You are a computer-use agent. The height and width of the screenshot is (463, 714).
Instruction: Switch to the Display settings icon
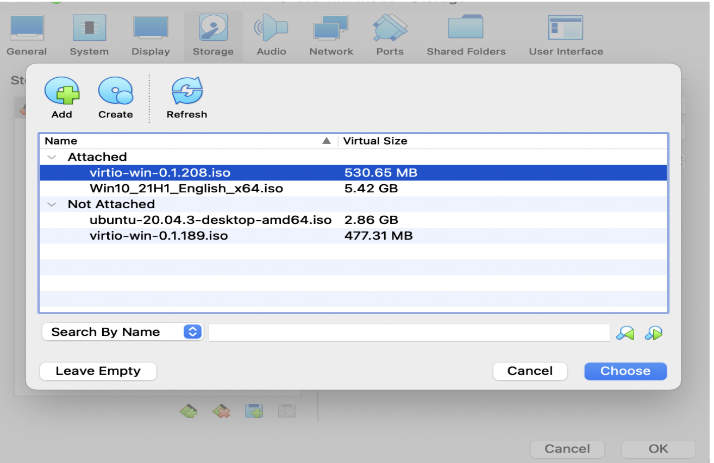(x=151, y=34)
